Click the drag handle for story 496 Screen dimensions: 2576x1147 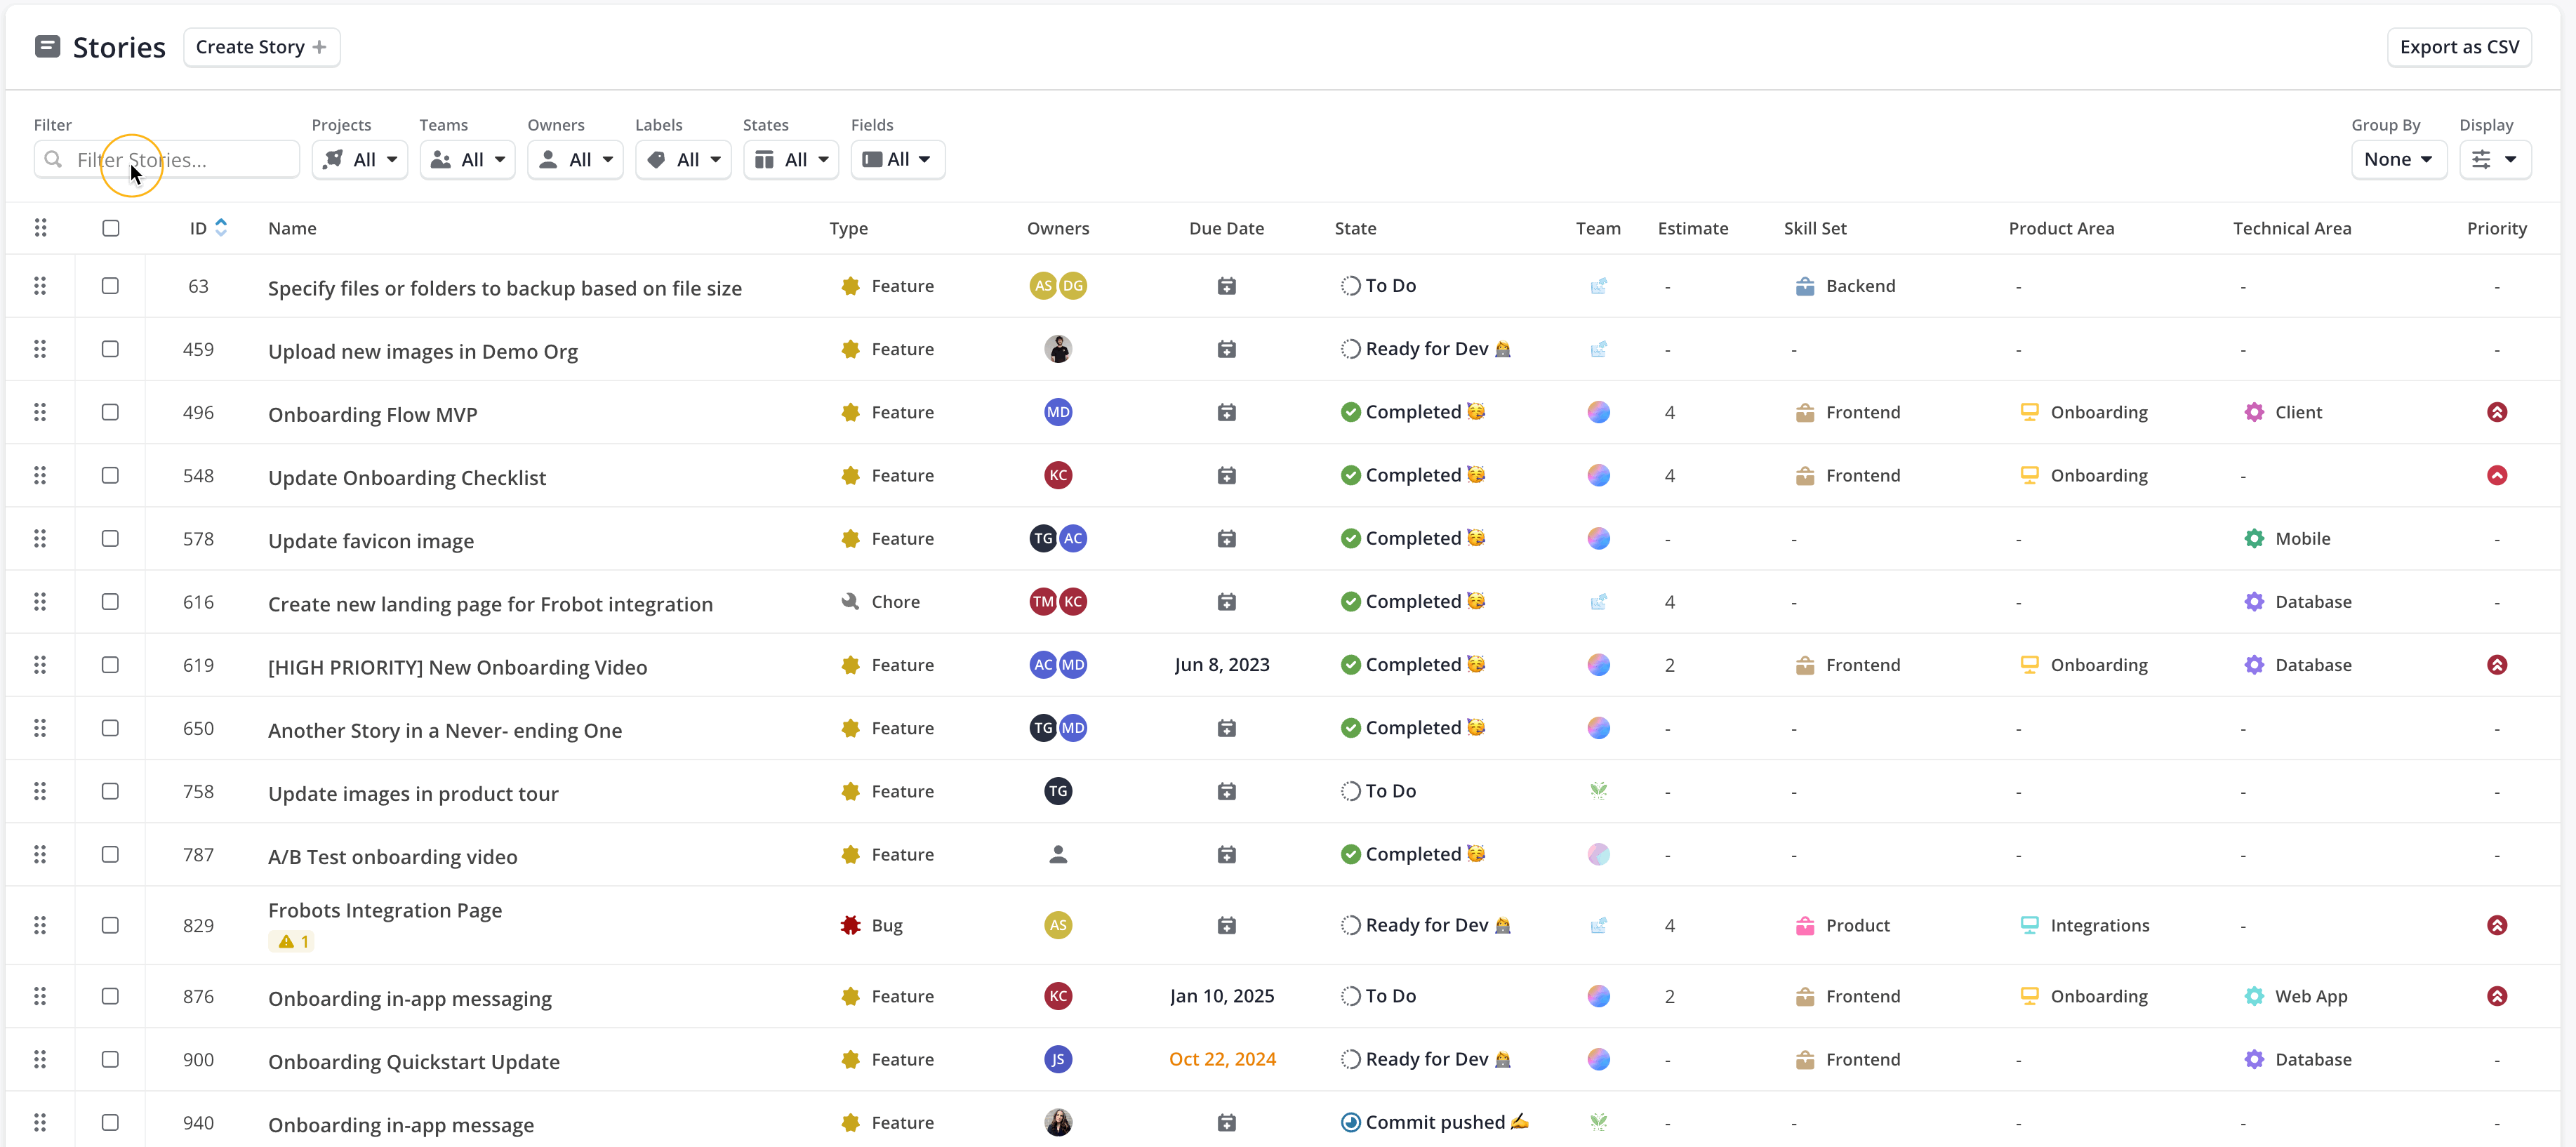pyautogui.click(x=40, y=412)
